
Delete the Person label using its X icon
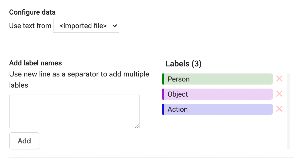[x=279, y=79]
